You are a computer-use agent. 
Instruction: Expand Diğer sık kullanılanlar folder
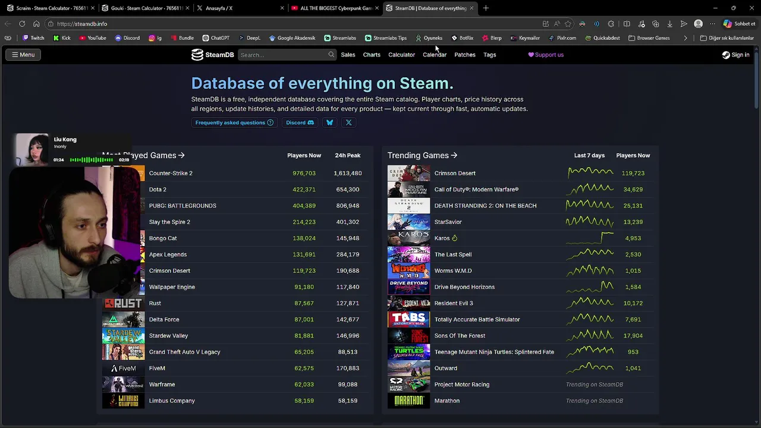click(727, 38)
